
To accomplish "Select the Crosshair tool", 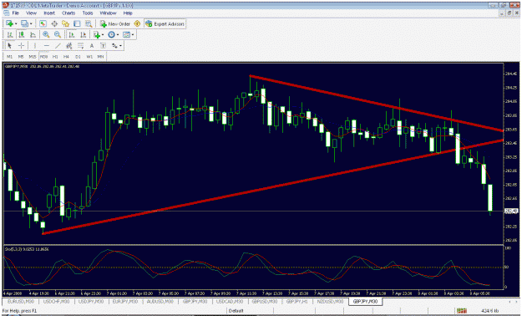I will (22, 46).
